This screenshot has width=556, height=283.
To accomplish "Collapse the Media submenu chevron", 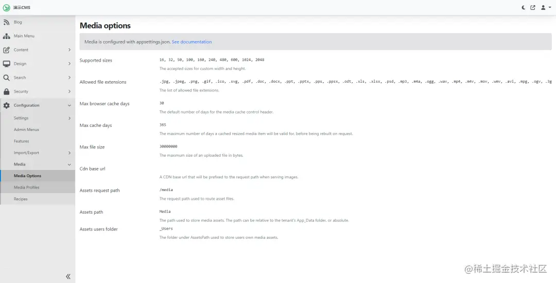I will 69,164.
